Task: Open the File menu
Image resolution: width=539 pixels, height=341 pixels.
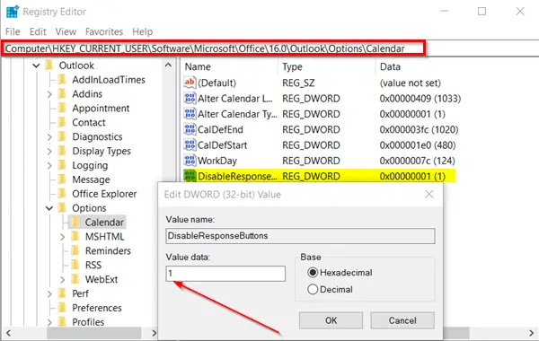Action: [13, 31]
